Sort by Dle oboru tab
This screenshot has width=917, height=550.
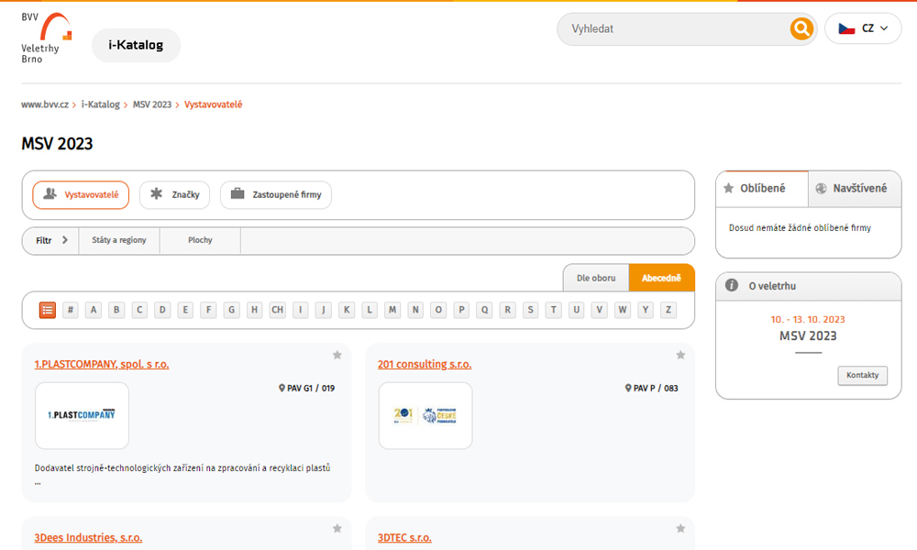point(596,278)
